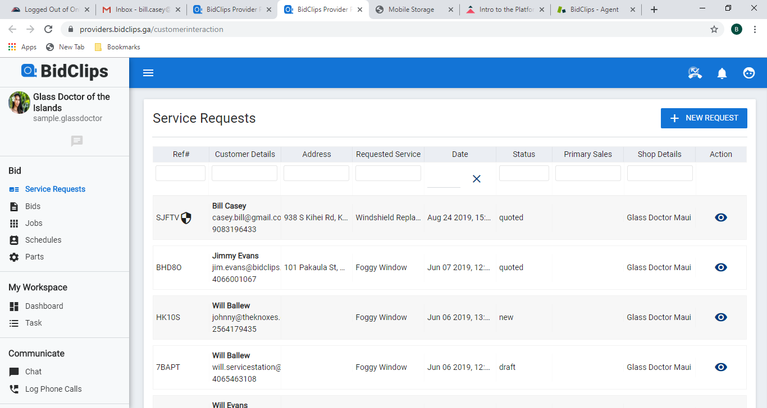767x408 pixels.
Task: Open the hamburger navigation menu
Action: coord(148,73)
